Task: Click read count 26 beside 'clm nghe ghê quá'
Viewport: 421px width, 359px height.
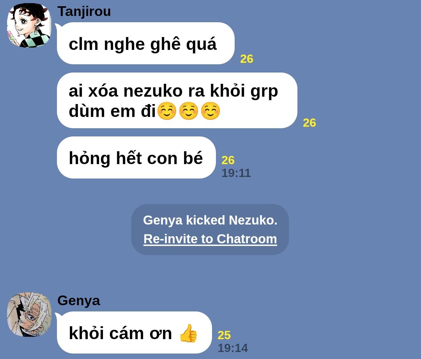Action: [x=247, y=59]
